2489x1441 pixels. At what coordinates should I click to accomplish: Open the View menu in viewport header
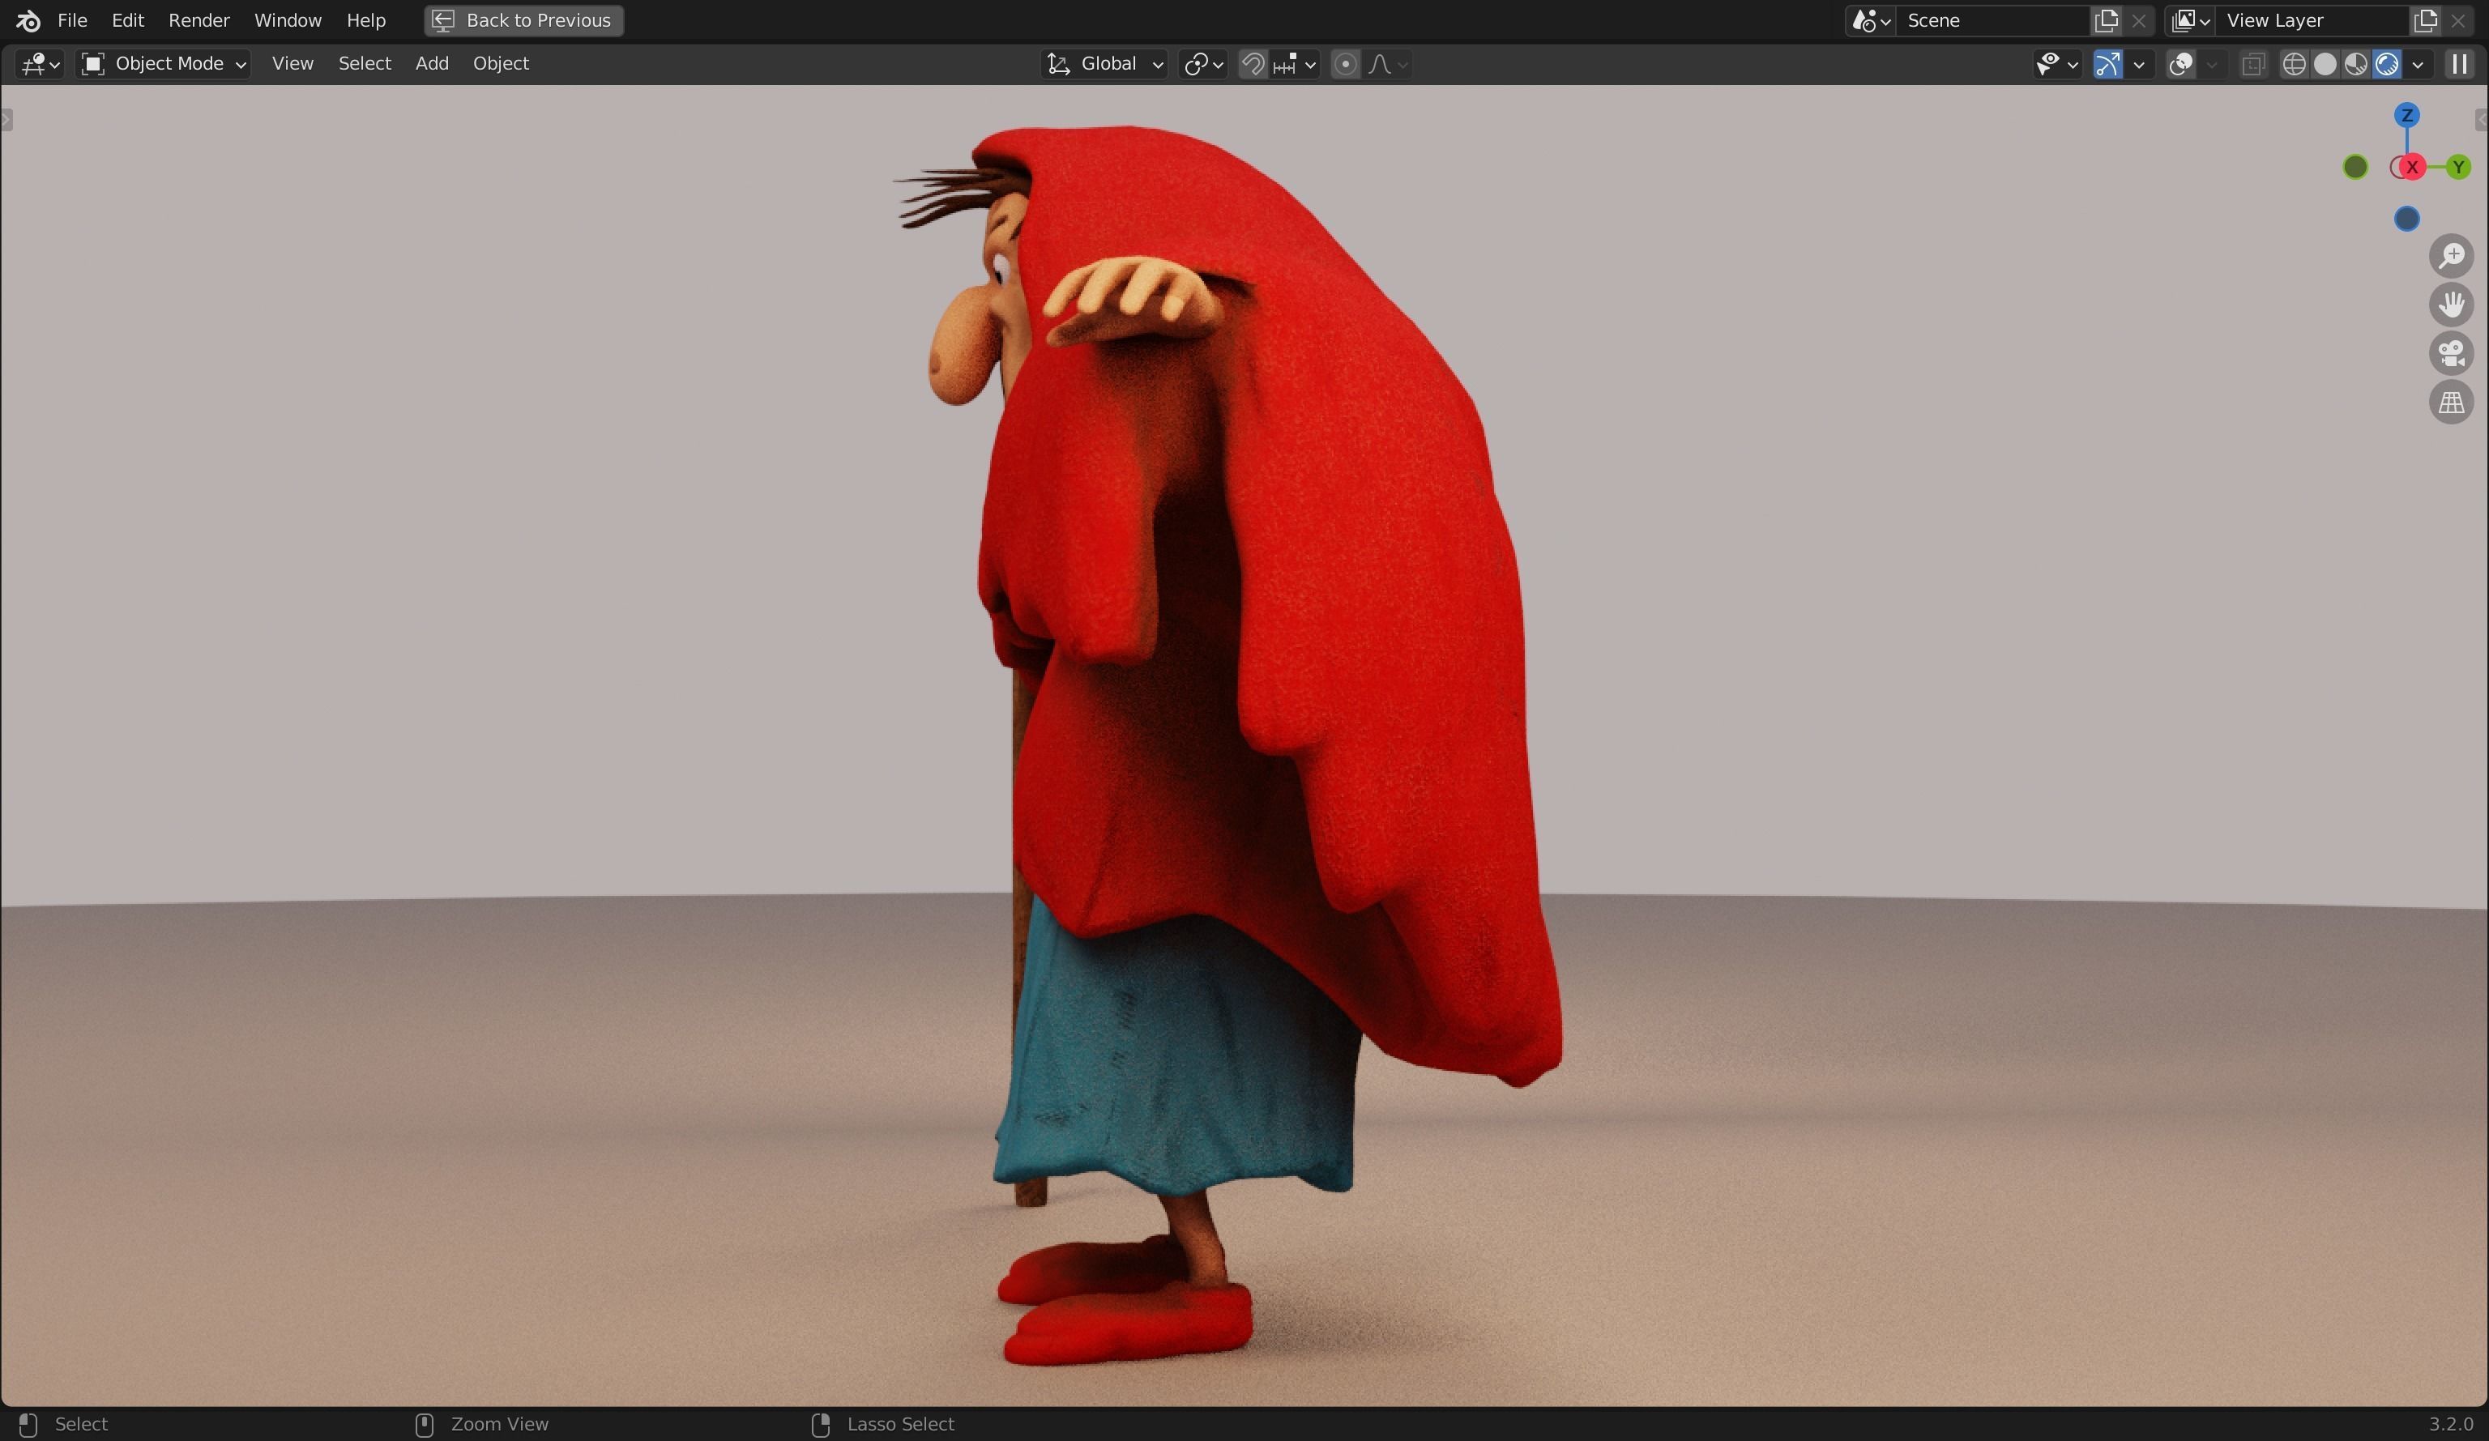click(292, 64)
